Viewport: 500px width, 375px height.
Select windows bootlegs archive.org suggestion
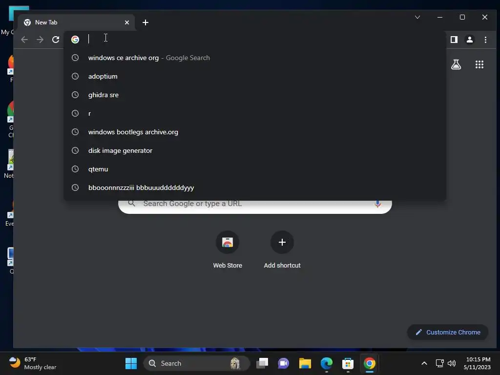[255, 132]
